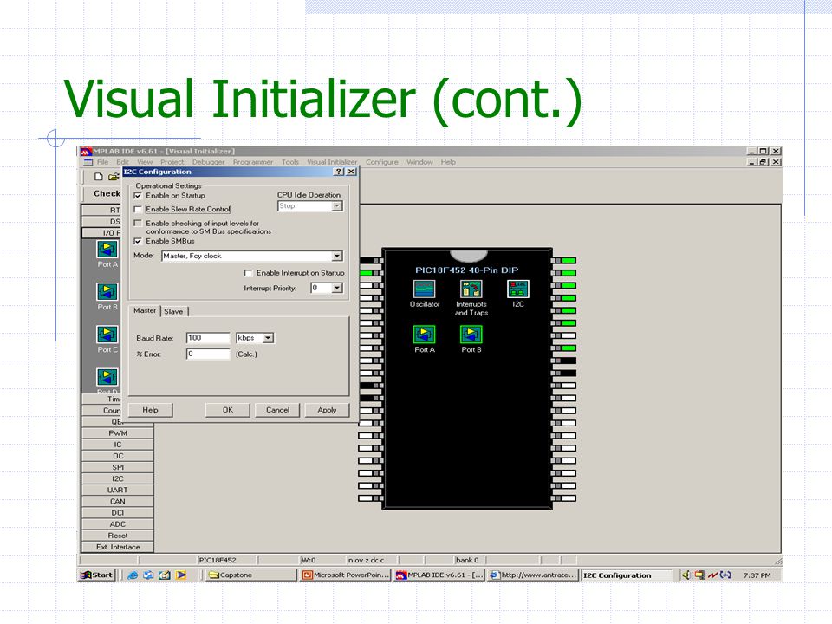Select the OC category in sidebar
This screenshot has height=624, width=832.
118,456
